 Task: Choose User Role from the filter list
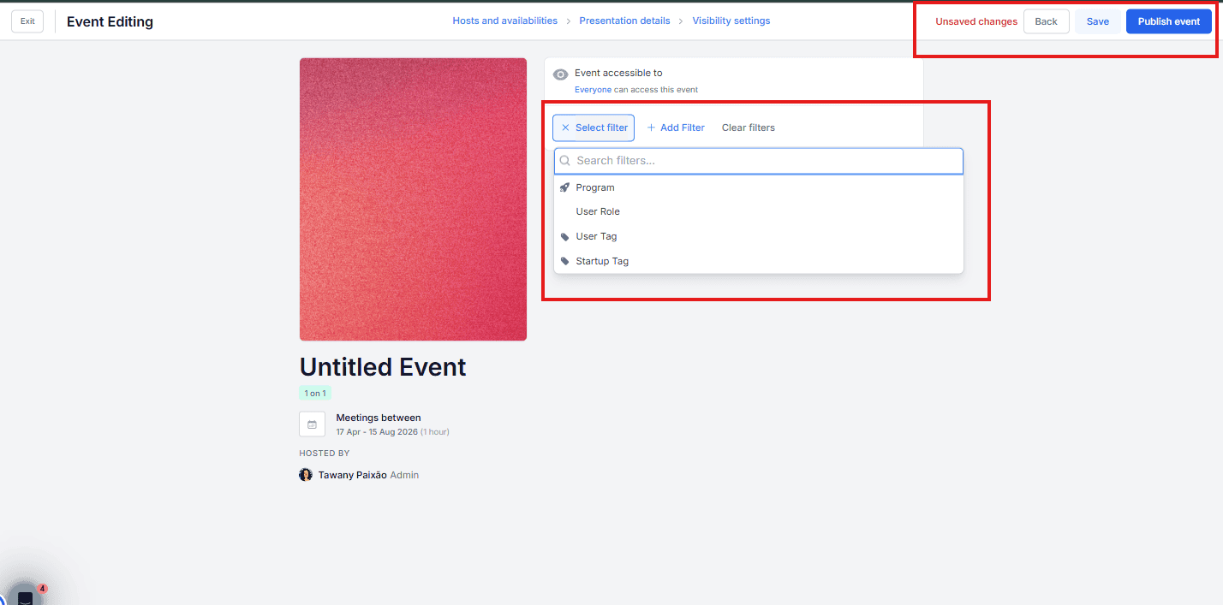tap(598, 211)
